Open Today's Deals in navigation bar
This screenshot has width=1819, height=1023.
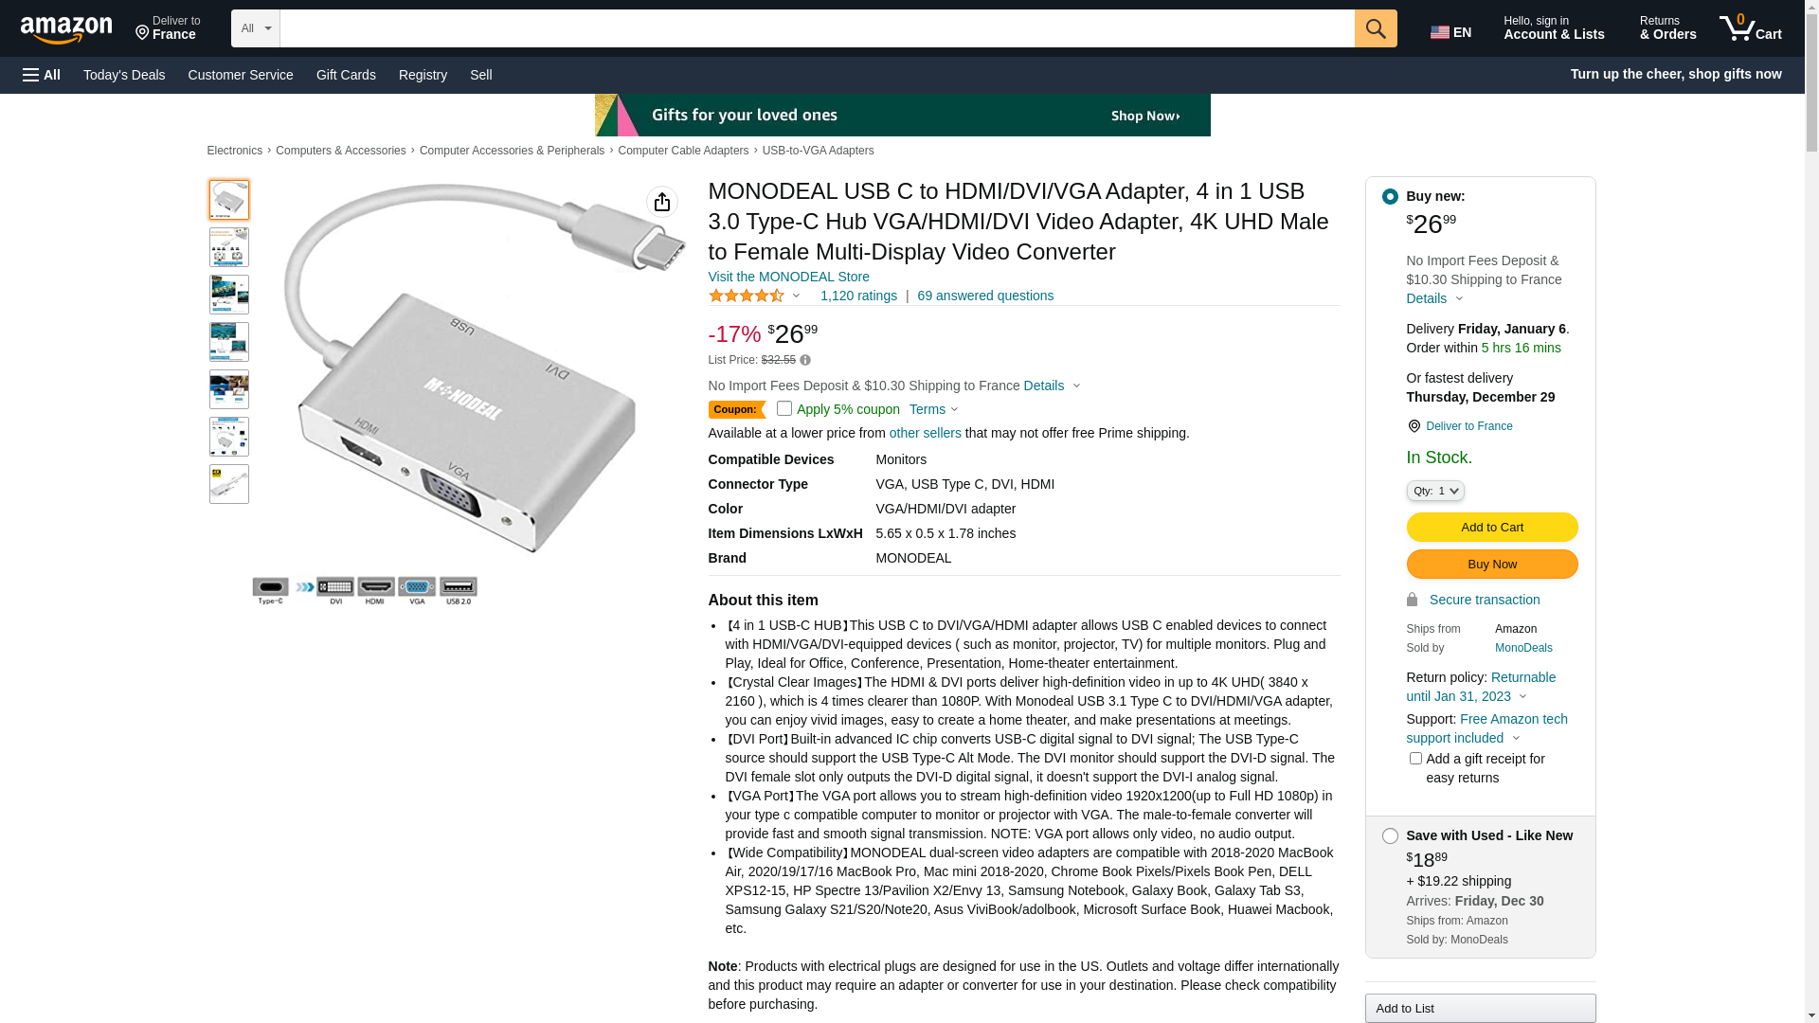pyautogui.click(x=124, y=75)
